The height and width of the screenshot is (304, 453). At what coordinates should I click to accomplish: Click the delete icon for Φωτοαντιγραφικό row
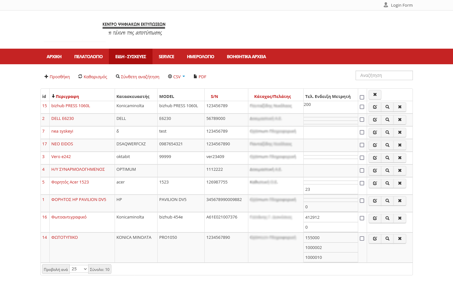pyautogui.click(x=400, y=218)
